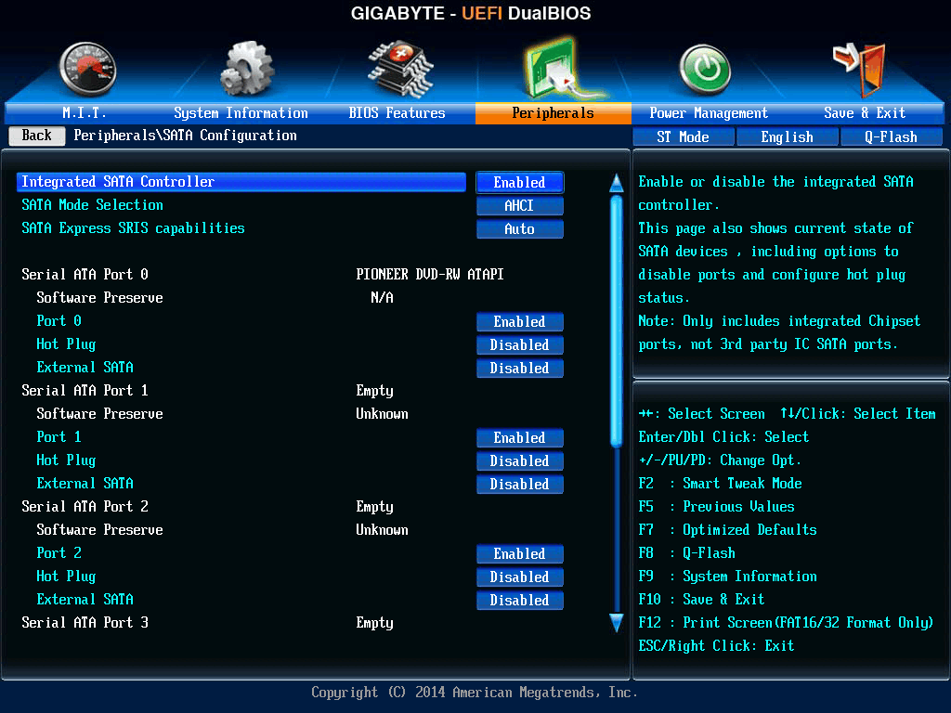Click the M.I.T. speedometer gauge icon

click(x=87, y=69)
